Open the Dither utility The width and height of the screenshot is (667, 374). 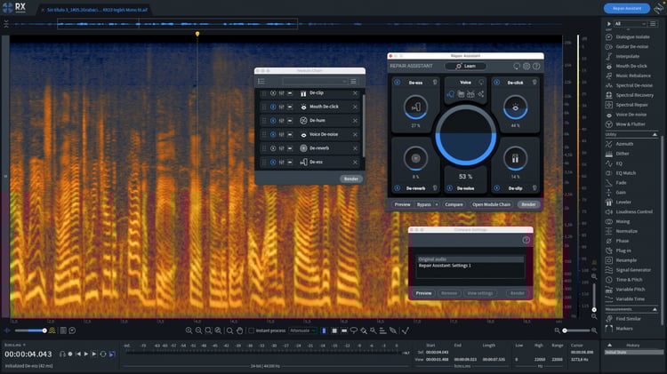[x=618, y=154]
